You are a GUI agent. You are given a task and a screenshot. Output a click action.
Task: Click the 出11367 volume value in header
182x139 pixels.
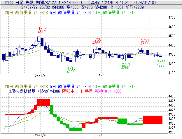pyautogui.click(x=116, y=7)
